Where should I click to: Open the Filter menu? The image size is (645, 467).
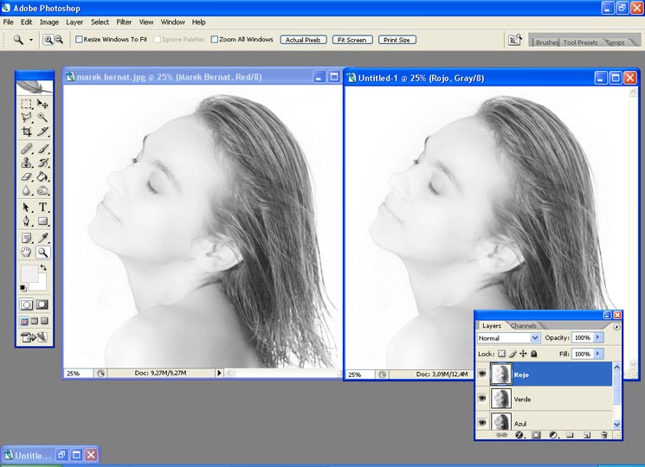pyautogui.click(x=124, y=22)
